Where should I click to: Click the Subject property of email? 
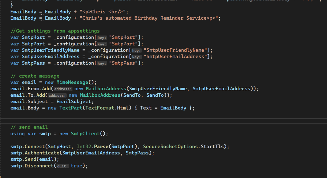coord(38,102)
